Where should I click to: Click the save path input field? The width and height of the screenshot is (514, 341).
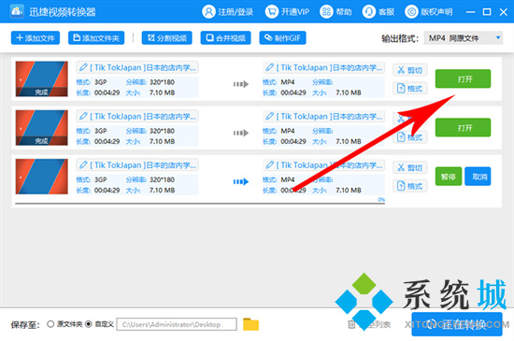click(177, 324)
